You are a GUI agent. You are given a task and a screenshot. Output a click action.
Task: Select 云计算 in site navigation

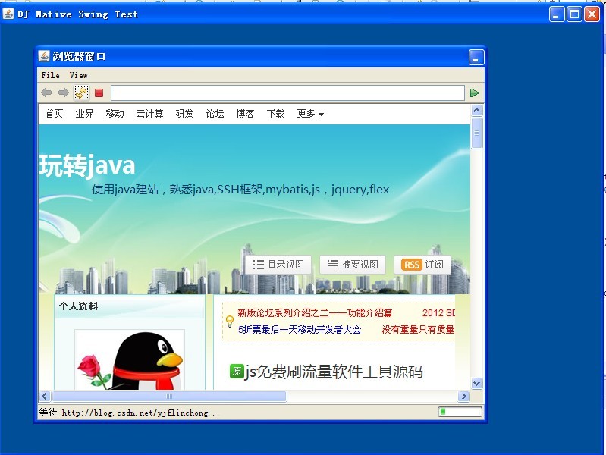149,113
